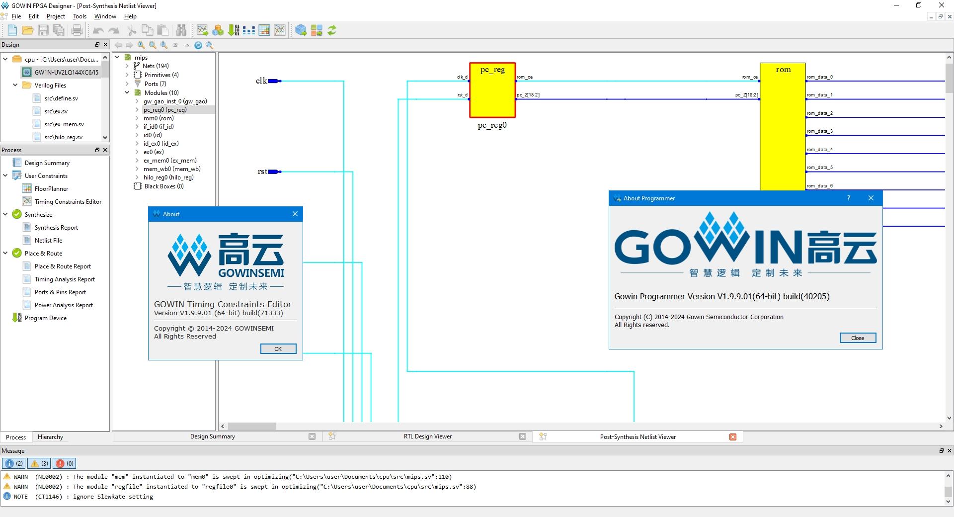
Task: Click the Paste toolbar icon
Action: click(162, 30)
